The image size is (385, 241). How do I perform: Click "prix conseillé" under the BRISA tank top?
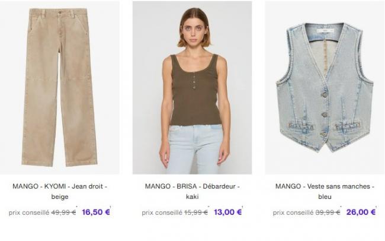[x=162, y=213]
